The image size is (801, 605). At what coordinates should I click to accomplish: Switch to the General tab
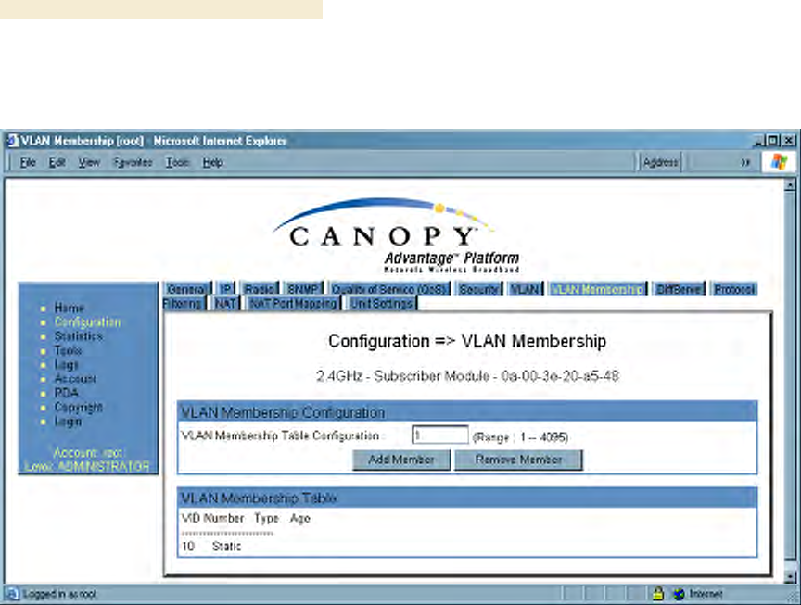(186, 289)
